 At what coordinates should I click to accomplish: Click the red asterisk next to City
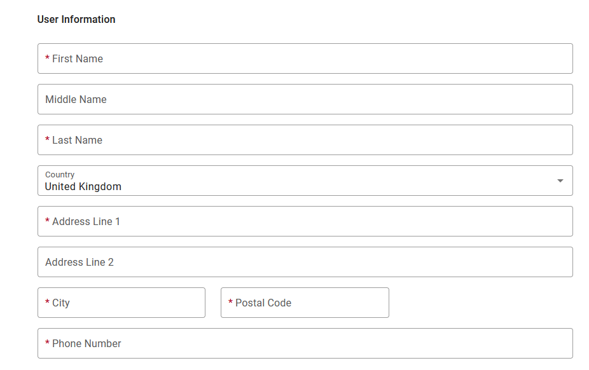coord(47,302)
